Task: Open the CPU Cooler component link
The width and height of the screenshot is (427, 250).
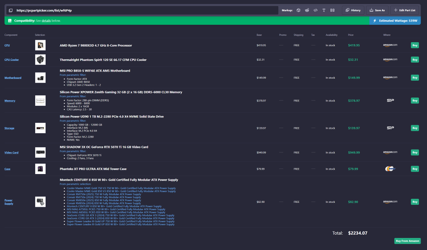Action: coord(11,60)
